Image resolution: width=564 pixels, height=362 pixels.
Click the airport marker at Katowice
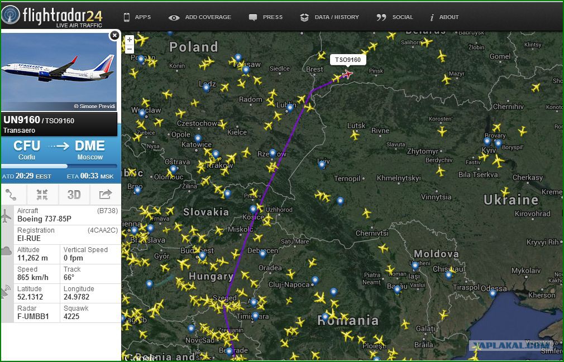(198, 138)
